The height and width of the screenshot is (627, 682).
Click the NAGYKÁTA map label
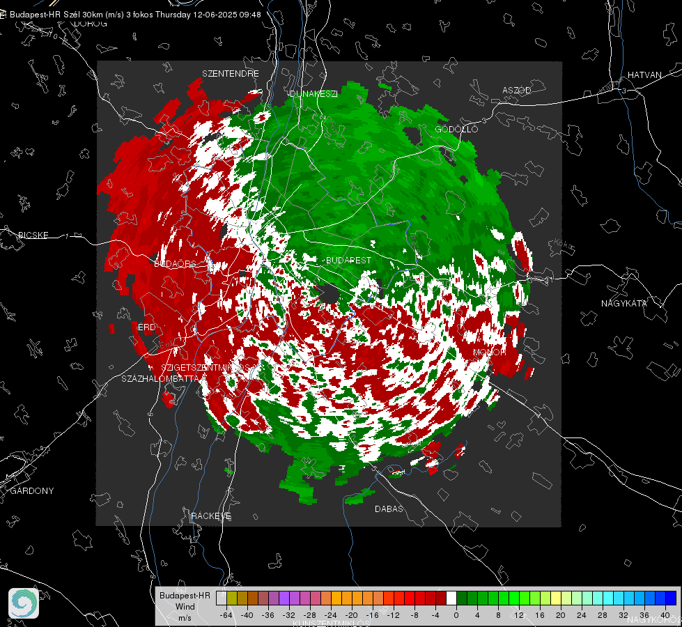(x=623, y=303)
